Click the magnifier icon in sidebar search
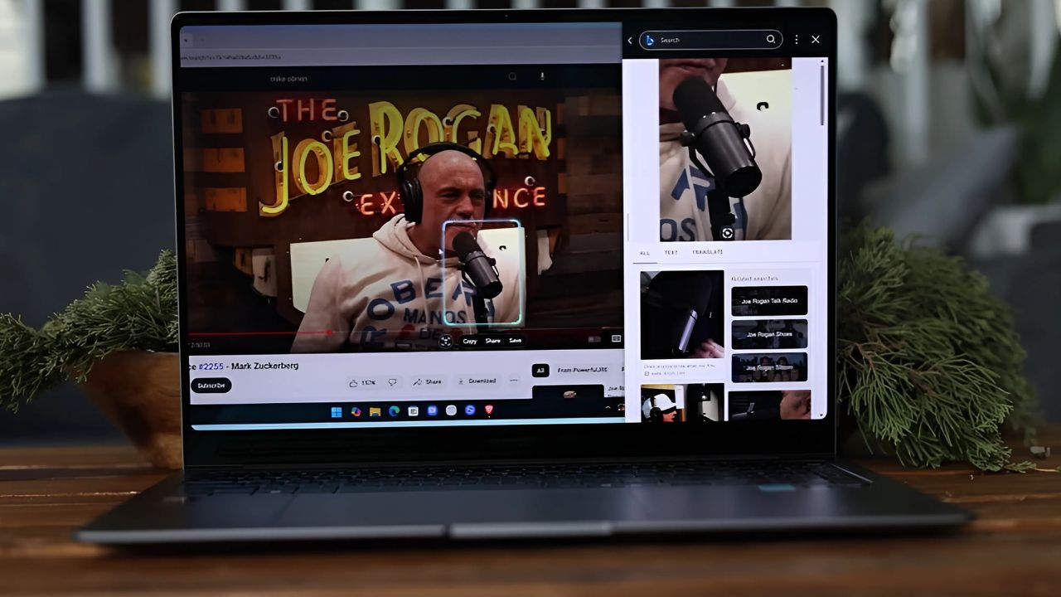This screenshot has width=1061, height=597. pos(771,39)
